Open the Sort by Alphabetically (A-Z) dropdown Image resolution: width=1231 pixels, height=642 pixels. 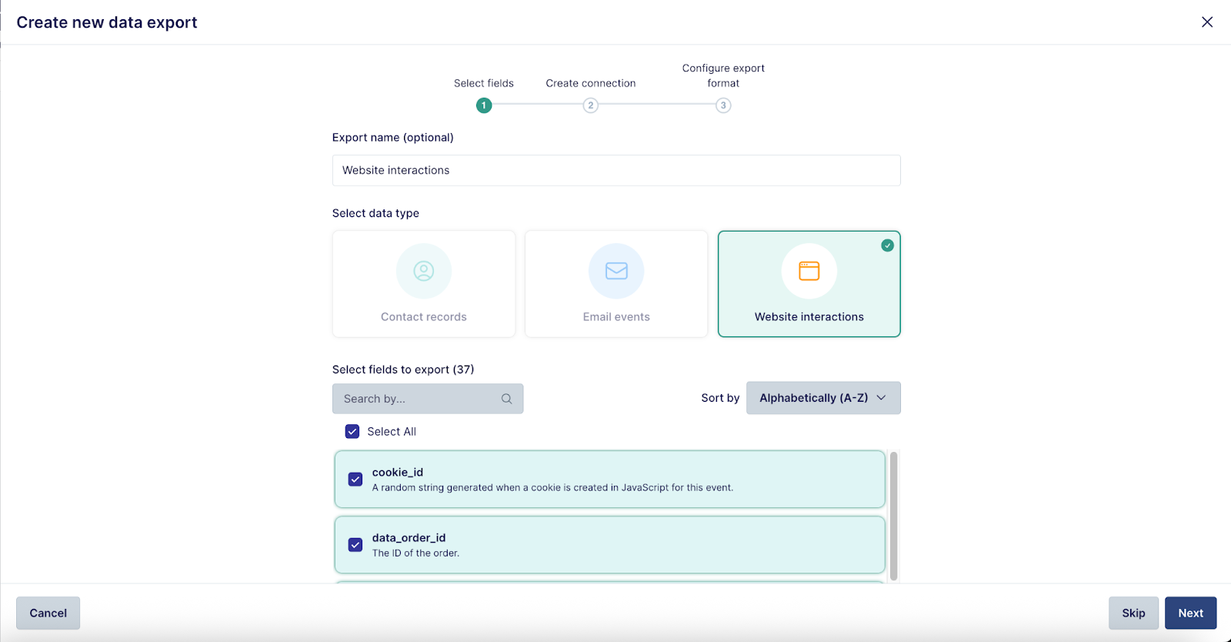pos(823,398)
